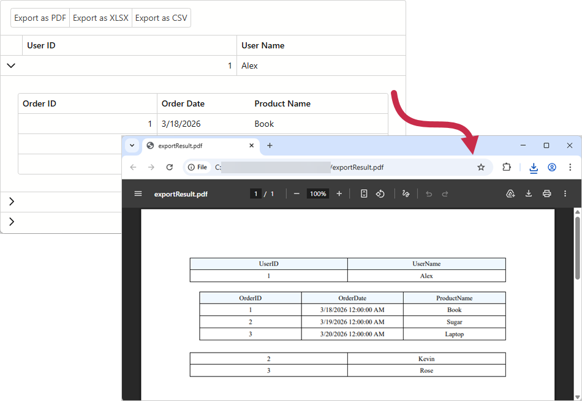Select the exportResult.pdf browser tab
The height and width of the screenshot is (401, 582).
[200, 146]
